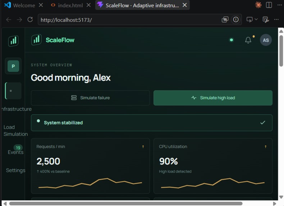Click the CPU utilization up arrow
The height and width of the screenshot is (206, 284).
point(266,147)
